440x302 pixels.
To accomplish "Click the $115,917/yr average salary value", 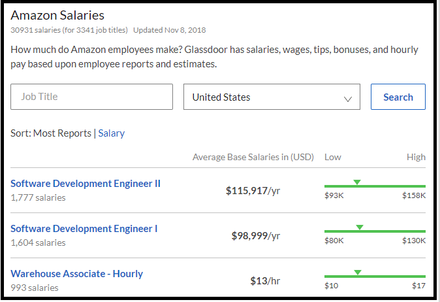I will (253, 191).
